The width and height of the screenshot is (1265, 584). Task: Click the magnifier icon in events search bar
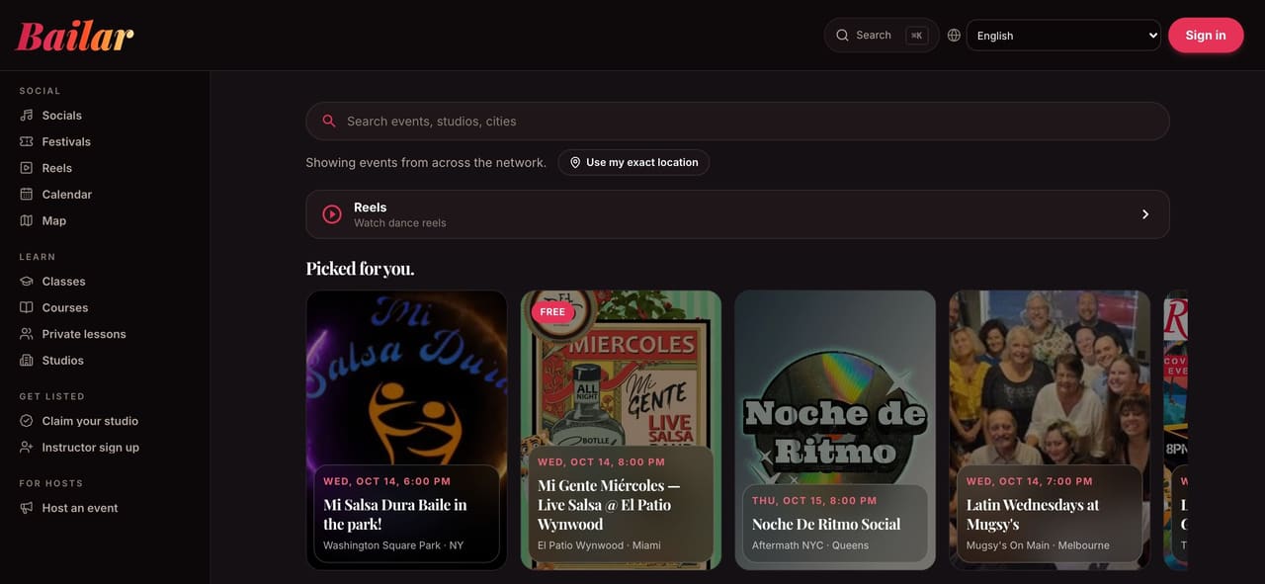[x=329, y=122]
